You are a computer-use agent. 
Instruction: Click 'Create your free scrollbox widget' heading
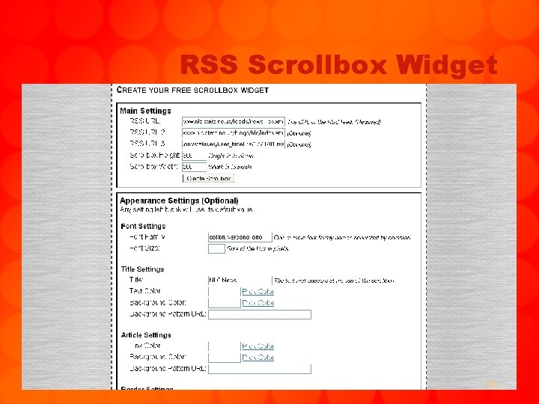pos(192,90)
